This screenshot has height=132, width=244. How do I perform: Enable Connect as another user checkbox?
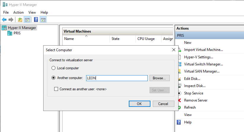click(57, 89)
